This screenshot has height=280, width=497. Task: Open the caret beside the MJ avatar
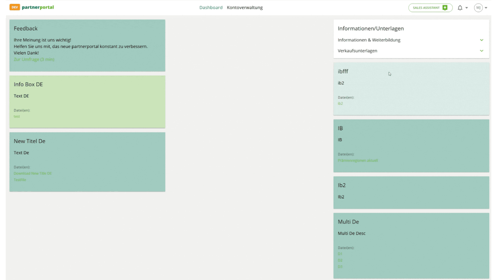coord(486,8)
